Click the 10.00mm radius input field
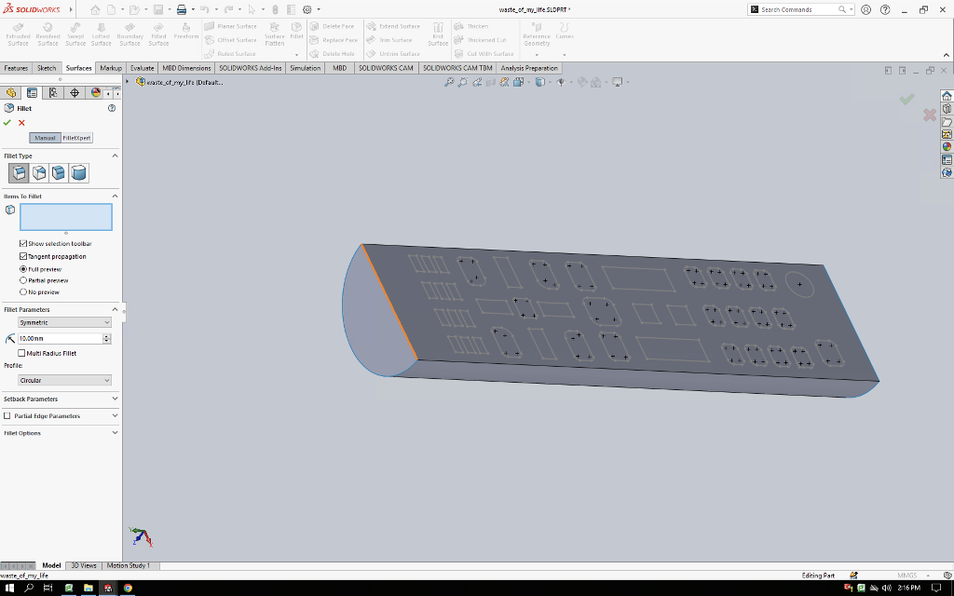Screen dimensions: 954x596 [61, 339]
